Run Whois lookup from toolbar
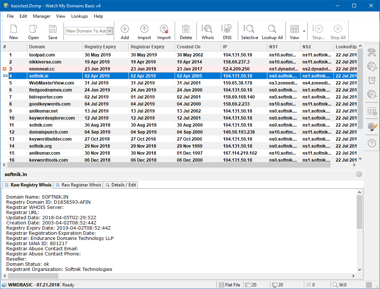This screenshot has width=380, height=289. click(x=208, y=29)
